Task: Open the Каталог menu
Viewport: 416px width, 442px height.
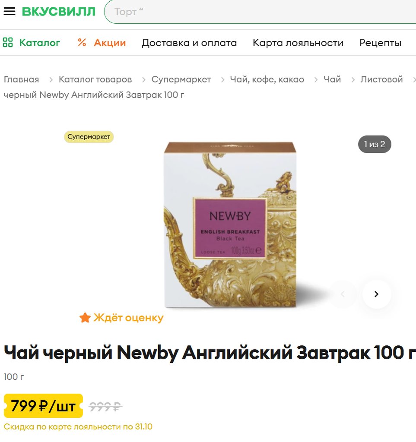Action: click(40, 43)
